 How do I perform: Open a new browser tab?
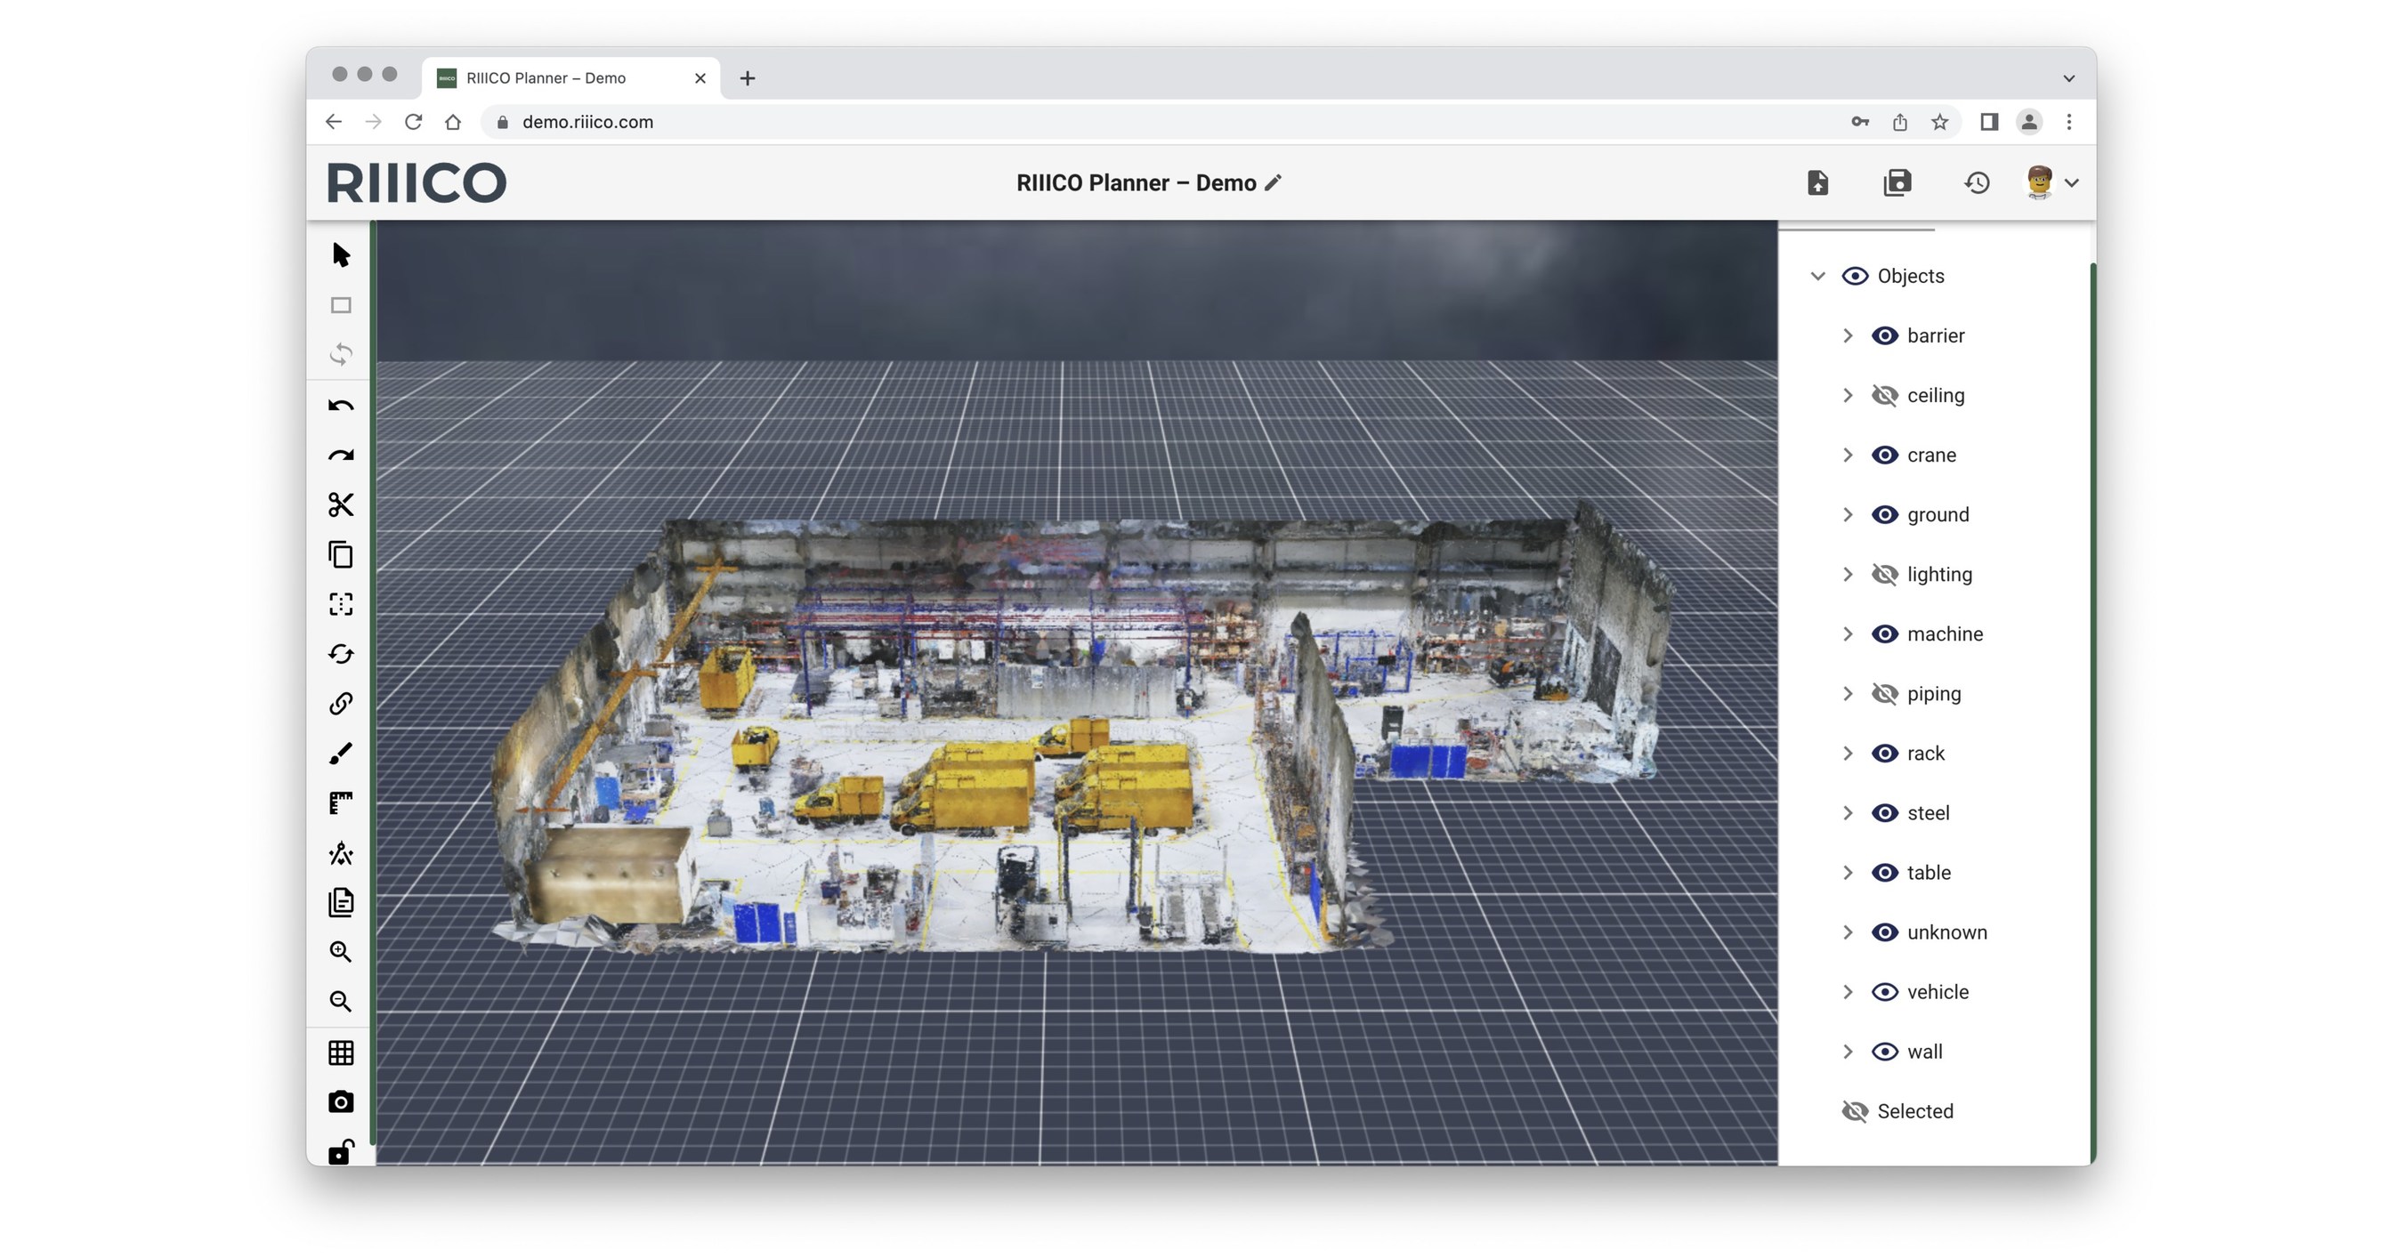tap(748, 78)
